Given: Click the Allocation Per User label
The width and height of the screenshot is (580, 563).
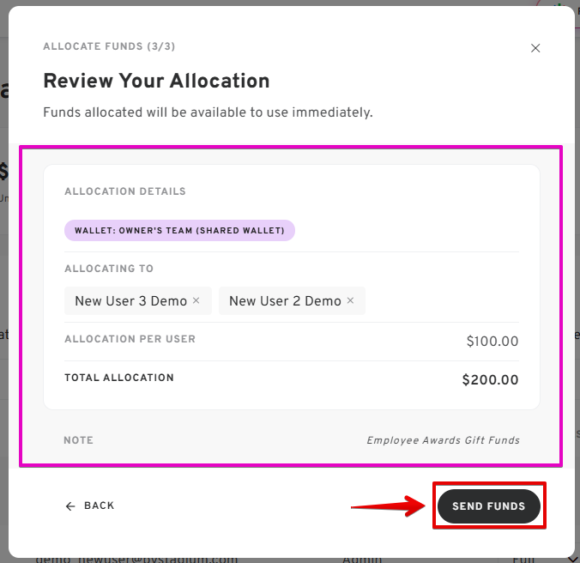Looking at the screenshot, I should 130,339.
